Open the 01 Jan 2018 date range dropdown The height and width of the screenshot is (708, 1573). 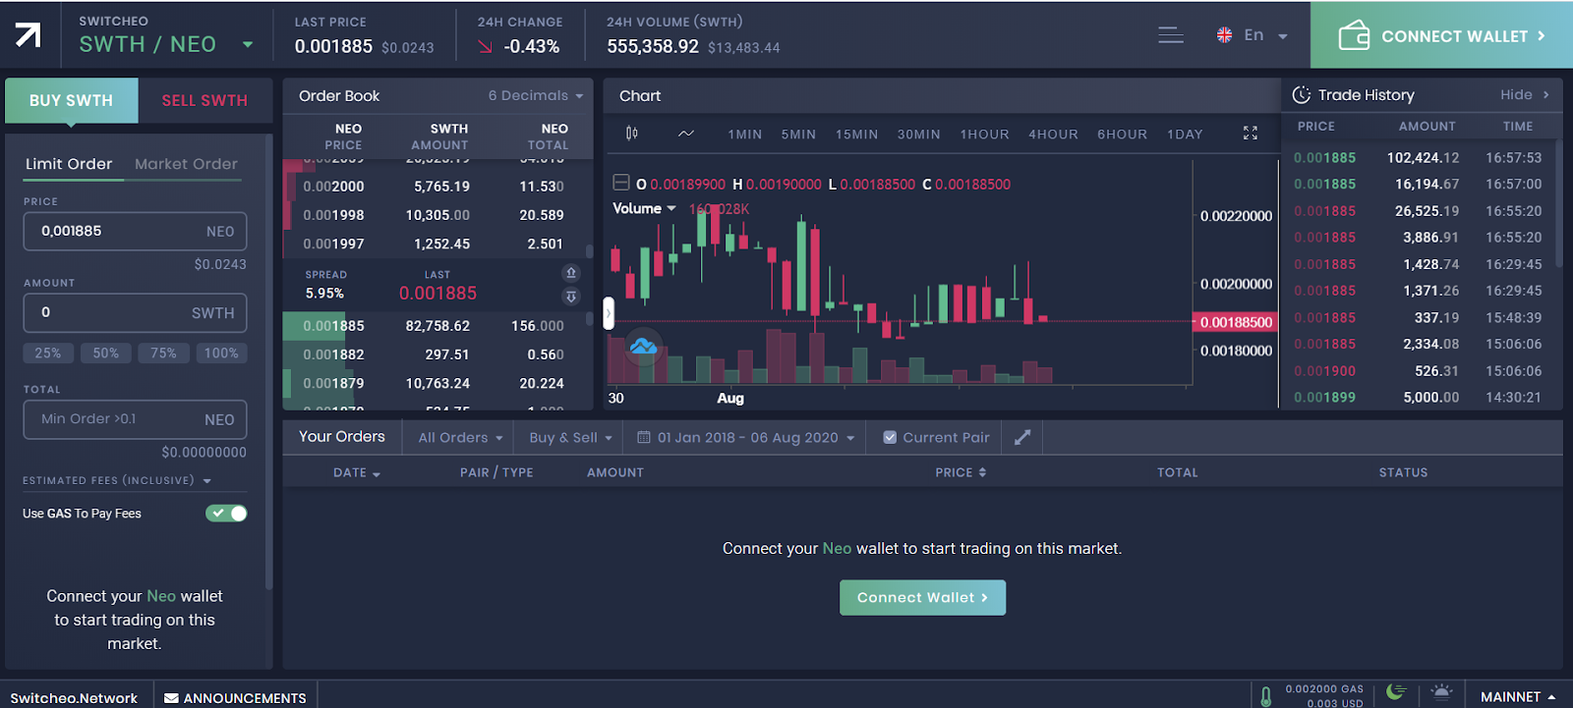[x=746, y=438]
